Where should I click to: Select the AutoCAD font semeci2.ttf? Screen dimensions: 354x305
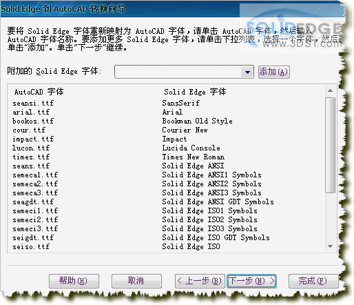point(35,219)
